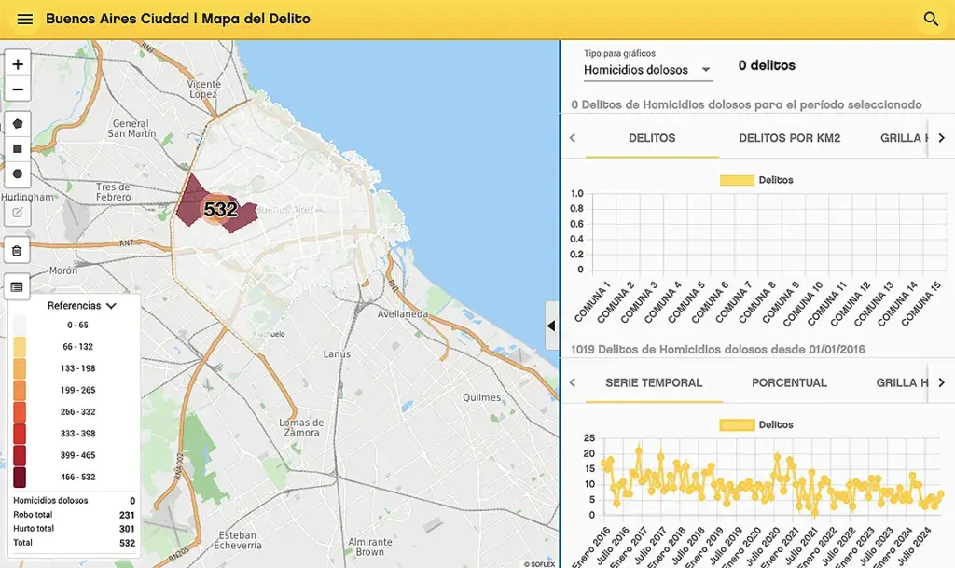The height and width of the screenshot is (568, 955).
Task: Open the hamburger menu
Action: tap(25, 19)
